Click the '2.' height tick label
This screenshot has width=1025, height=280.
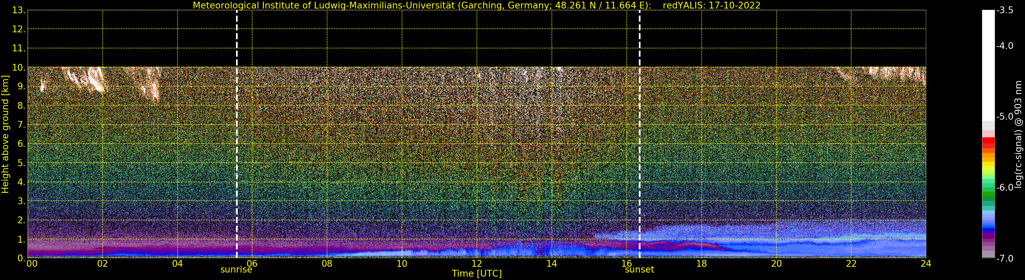point(21,220)
